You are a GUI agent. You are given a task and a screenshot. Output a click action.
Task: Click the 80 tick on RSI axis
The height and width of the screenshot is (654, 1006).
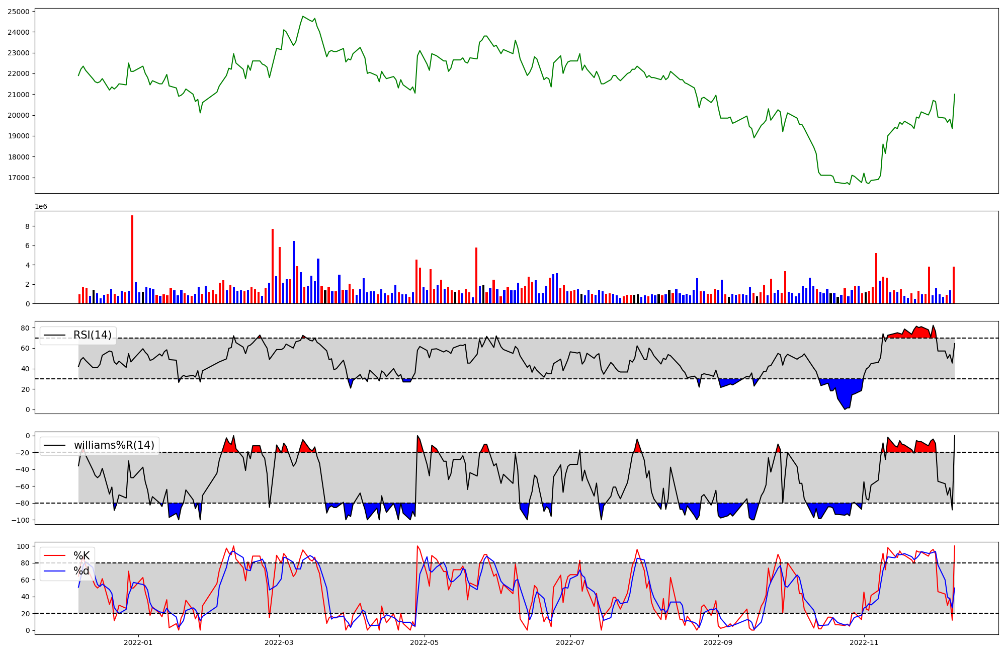[25, 328]
